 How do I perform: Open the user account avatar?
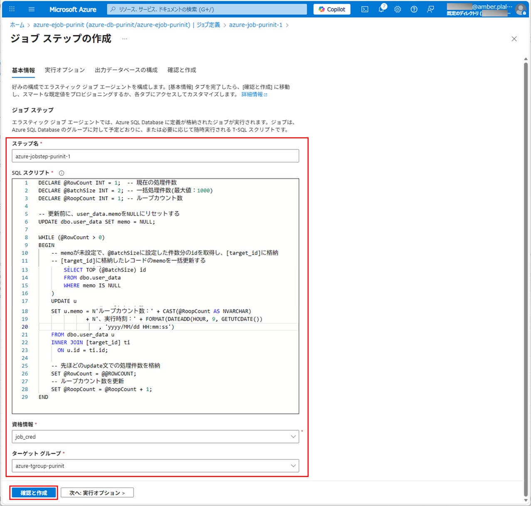tap(520, 10)
